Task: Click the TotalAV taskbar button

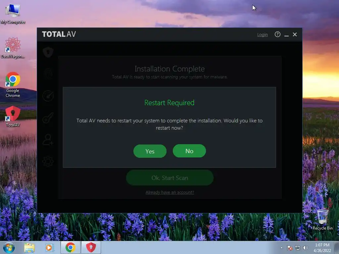Action: pyautogui.click(x=91, y=247)
